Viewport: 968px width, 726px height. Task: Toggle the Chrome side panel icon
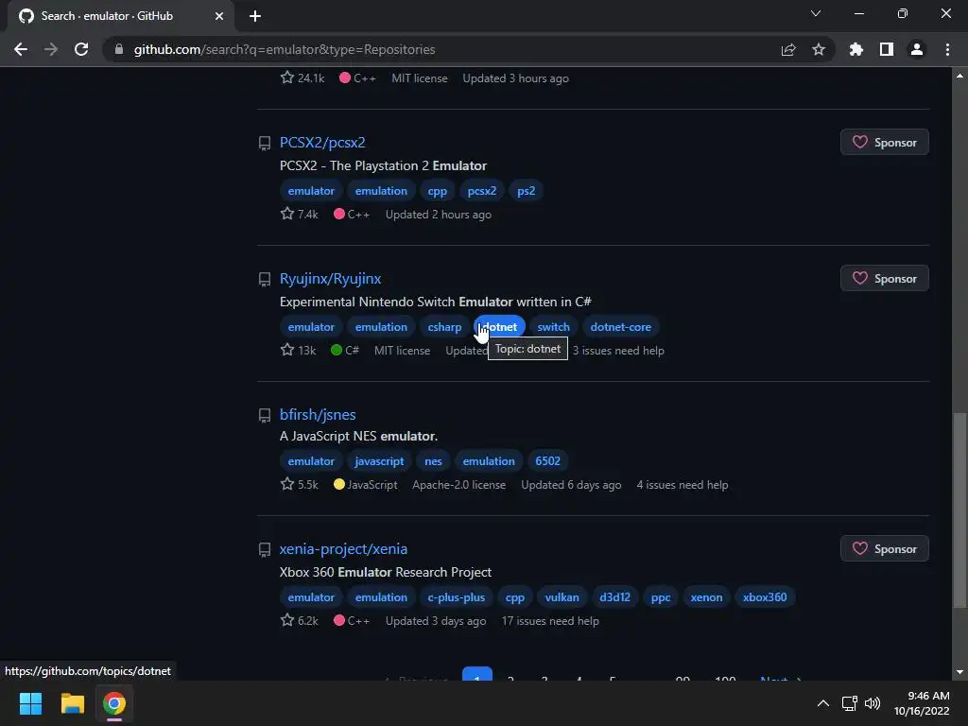[887, 49]
